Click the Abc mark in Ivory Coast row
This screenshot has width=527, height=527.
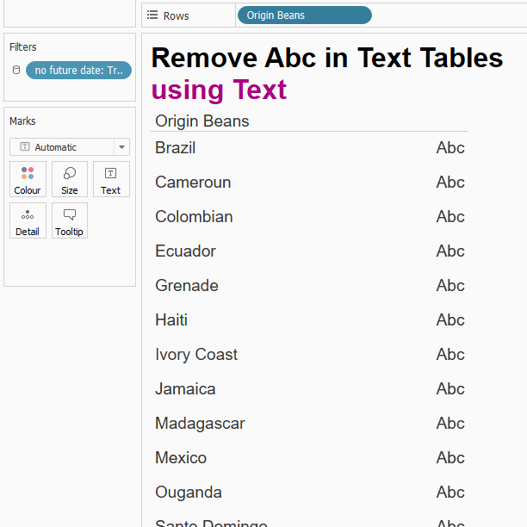click(450, 355)
